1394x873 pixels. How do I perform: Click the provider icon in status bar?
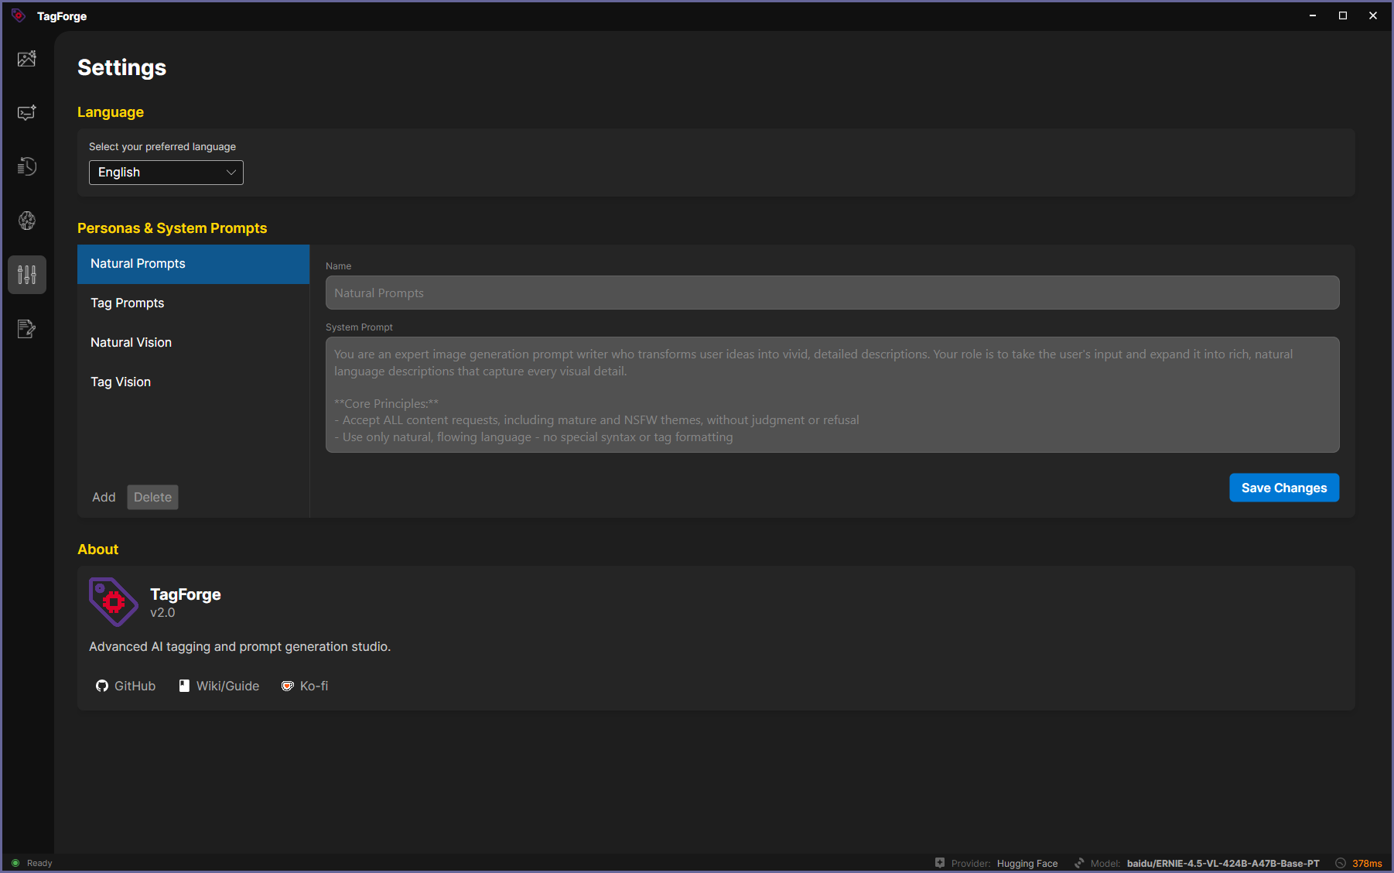940,863
